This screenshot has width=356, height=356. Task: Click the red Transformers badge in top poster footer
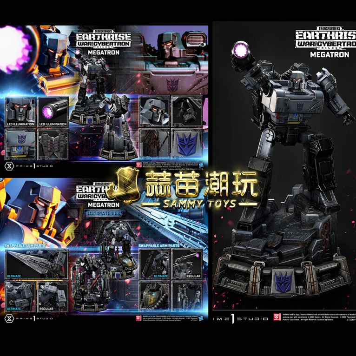[x=138, y=165]
